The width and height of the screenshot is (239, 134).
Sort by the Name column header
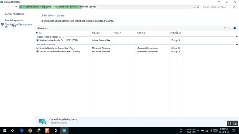click(39, 33)
